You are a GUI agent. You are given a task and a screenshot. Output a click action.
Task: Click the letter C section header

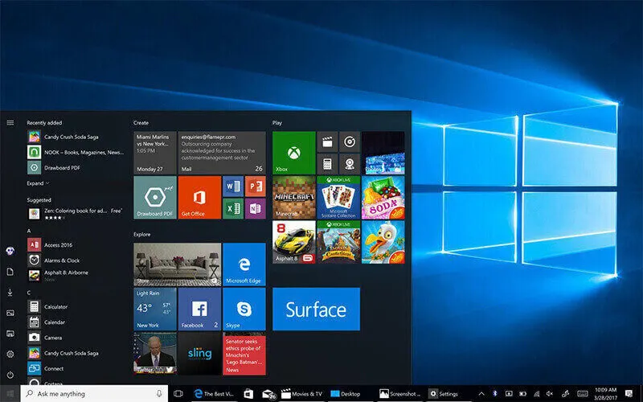29,293
